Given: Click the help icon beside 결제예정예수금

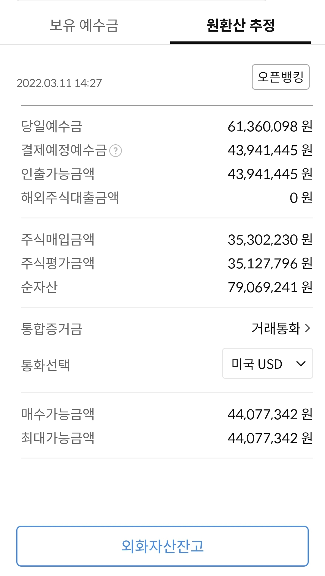Looking at the screenshot, I should [116, 151].
